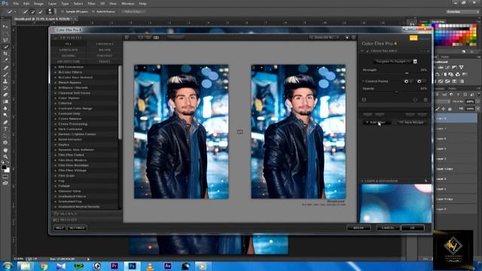Collapse the Loupe & Histogram section
482x271 pixels.
point(362,181)
